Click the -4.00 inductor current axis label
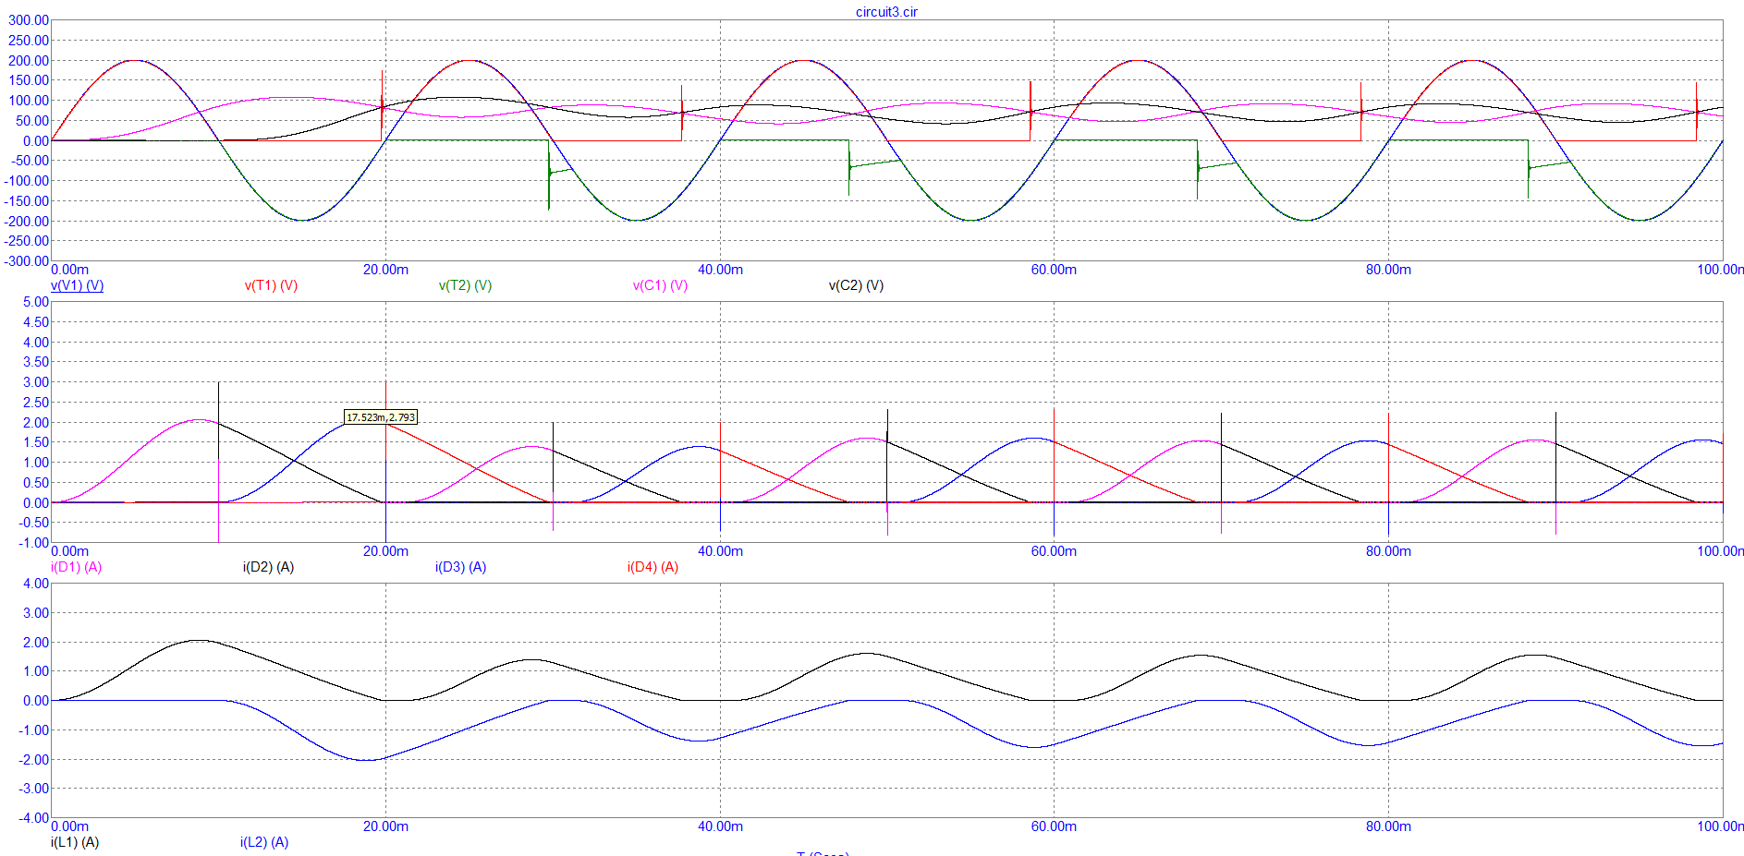The height and width of the screenshot is (856, 1744). [34, 817]
